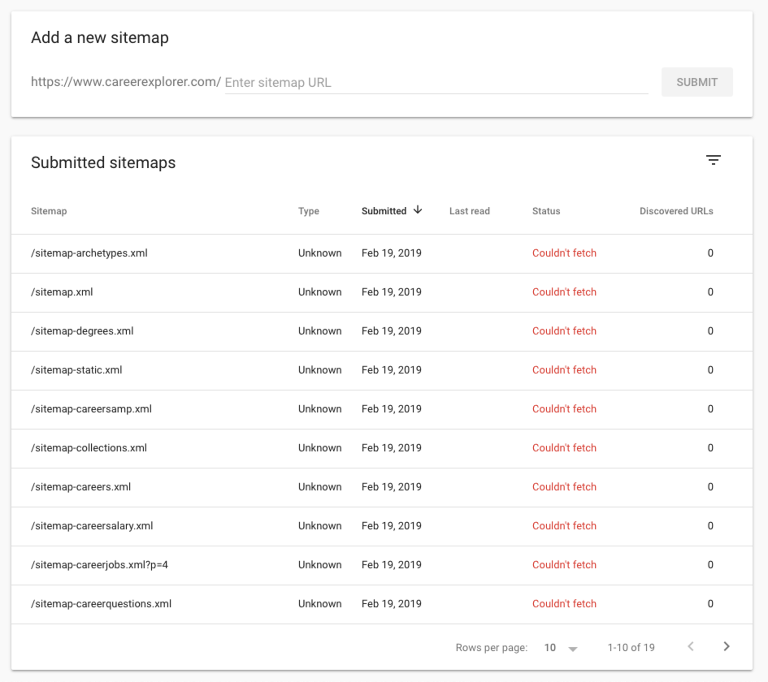Image resolution: width=768 pixels, height=682 pixels.
Task: Sort by the Type column header
Action: [308, 211]
